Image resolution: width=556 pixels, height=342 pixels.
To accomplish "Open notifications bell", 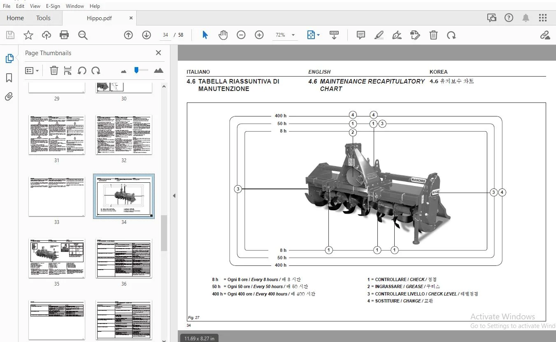I will click(526, 18).
